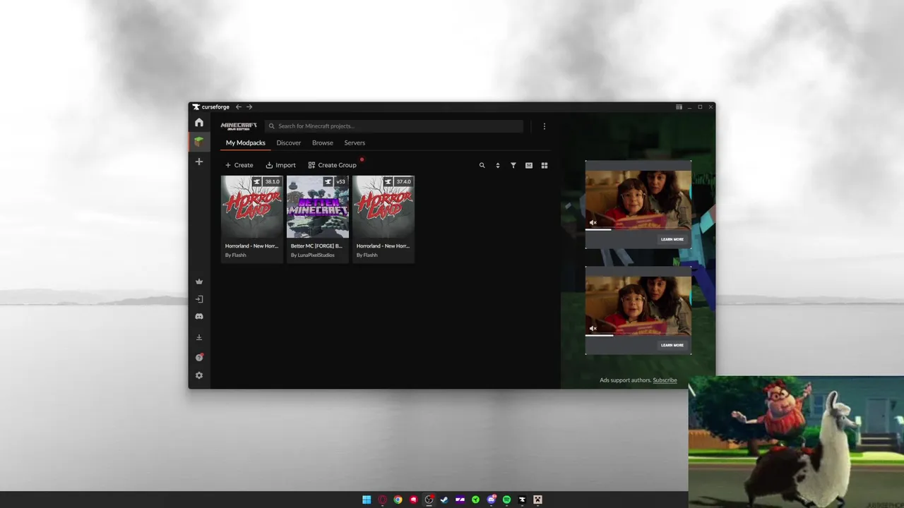
Task: Open OBS Studio from the taskbar
Action: [x=429, y=500]
